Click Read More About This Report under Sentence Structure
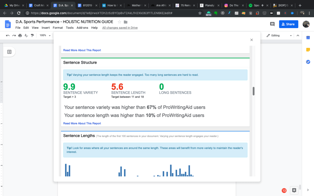 [x=82, y=123]
